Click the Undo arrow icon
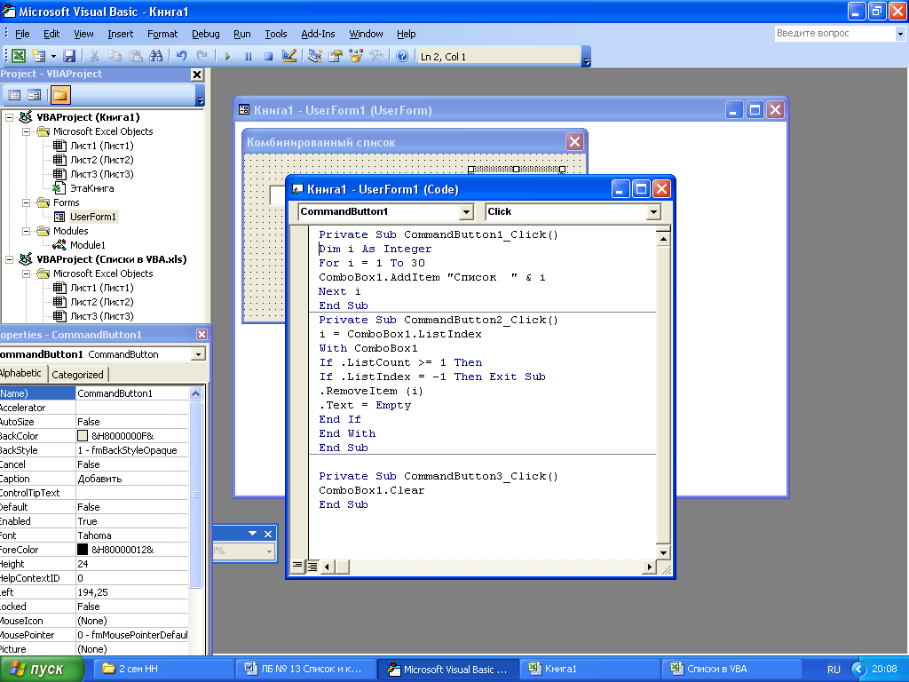The image size is (909, 682). 181,56
